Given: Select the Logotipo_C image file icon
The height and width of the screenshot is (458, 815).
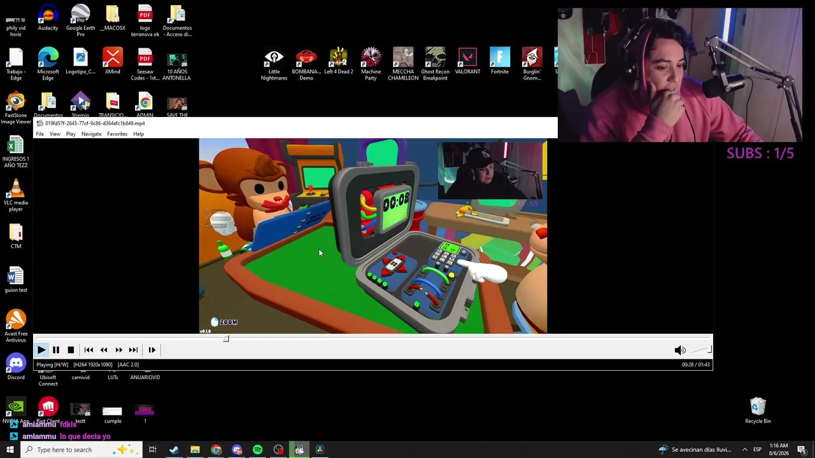Looking at the screenshot, I should (x=80, y=62).
